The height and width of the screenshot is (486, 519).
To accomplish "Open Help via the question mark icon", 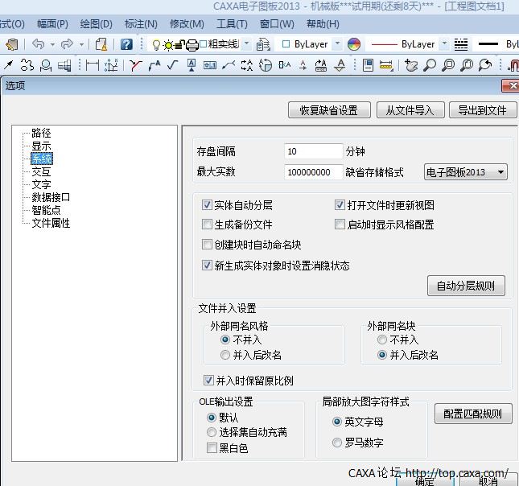I will (126, 44).
